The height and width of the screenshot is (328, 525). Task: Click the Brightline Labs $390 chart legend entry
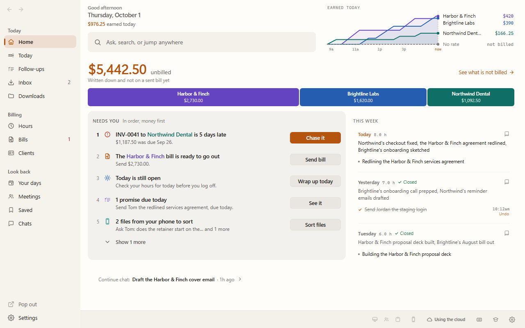pyautogui.click(x=478, y=23)
